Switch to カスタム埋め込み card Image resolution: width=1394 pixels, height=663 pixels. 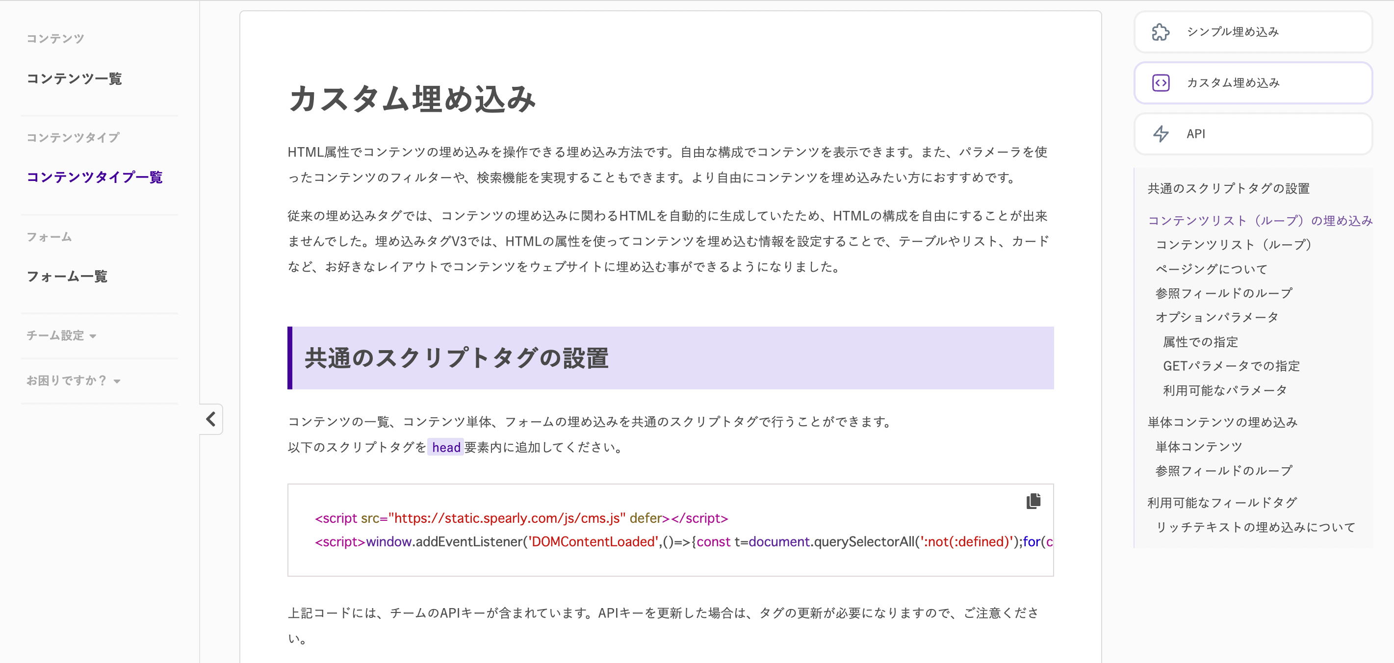point(1253,83)
